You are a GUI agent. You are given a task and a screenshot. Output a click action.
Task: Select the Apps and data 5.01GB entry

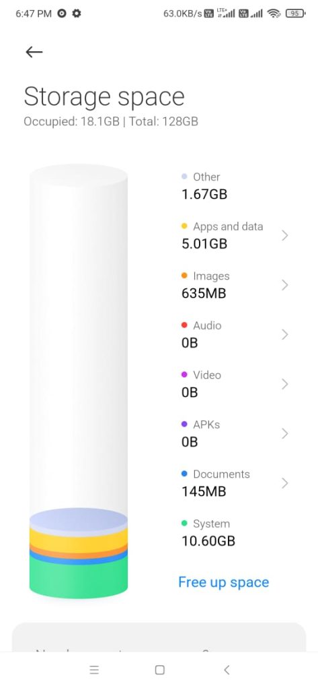coord(223,235)
